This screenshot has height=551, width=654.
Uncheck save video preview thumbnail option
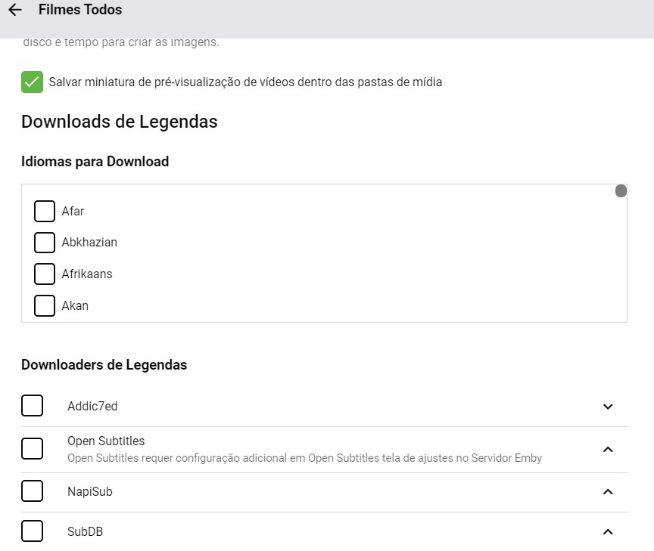tap(32, 82)
